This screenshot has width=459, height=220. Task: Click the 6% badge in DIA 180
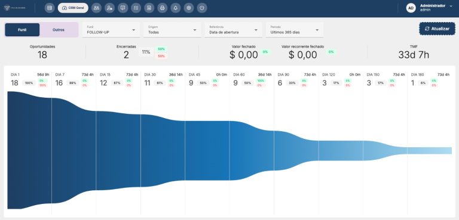(x=423, y=83)
